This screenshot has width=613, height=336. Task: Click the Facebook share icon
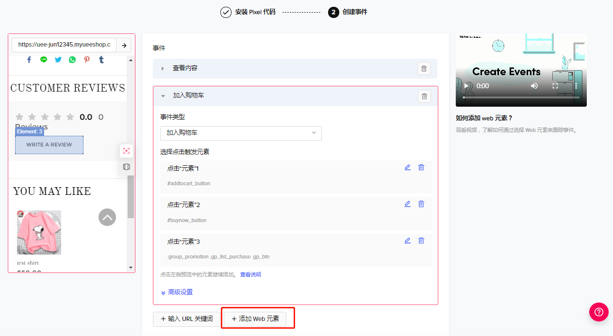click(x=29, y=60)
